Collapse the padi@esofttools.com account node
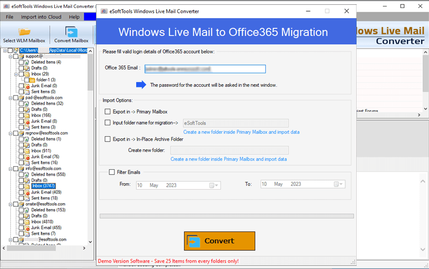This screenshot has width=429, height=269. [10, 98]
